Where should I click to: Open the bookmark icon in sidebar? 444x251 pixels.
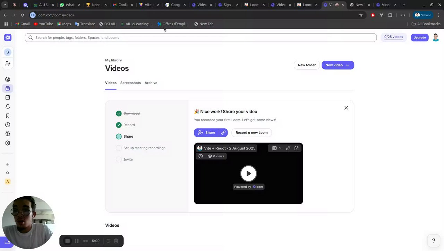pyautogui.click(x=8, y=116)
